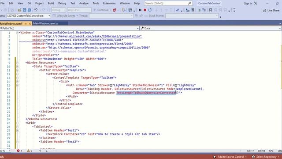Viewport: 282px width, 159px height.
Task: Click the uncomment lines icon
Action: tap(204, 10)
